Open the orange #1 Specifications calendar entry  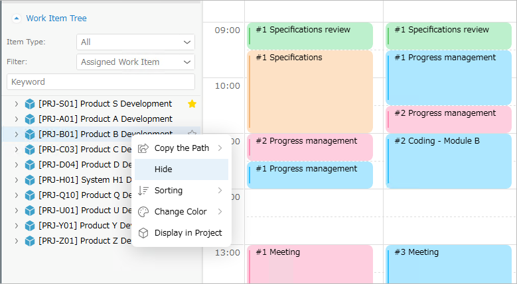310,91
